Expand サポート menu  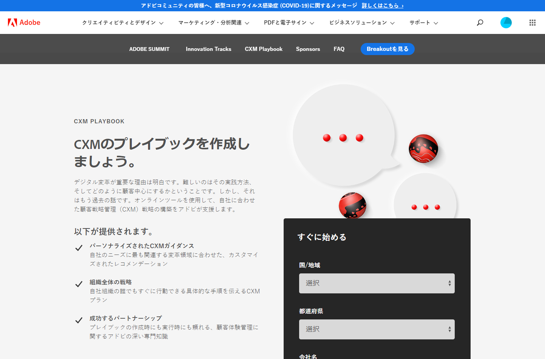[424, 23]
